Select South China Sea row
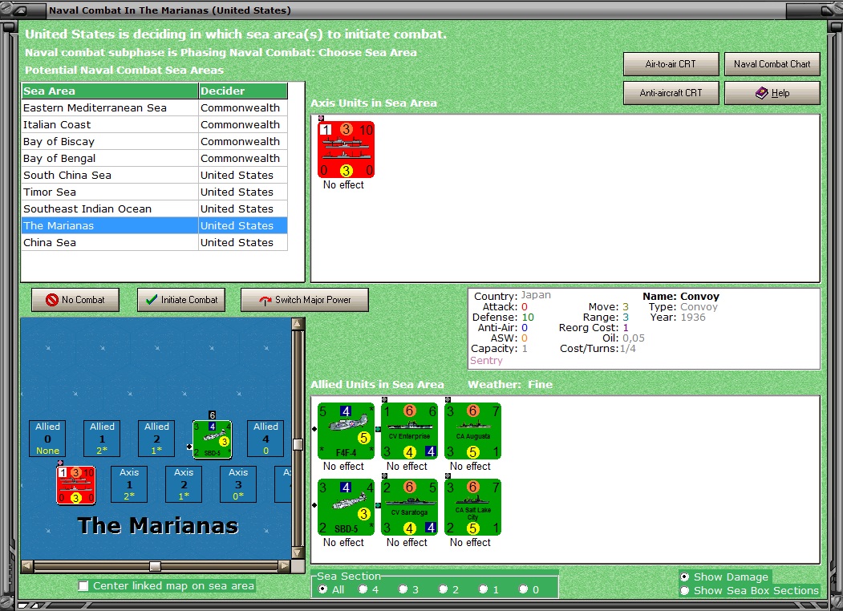 (x=155, y=175)
